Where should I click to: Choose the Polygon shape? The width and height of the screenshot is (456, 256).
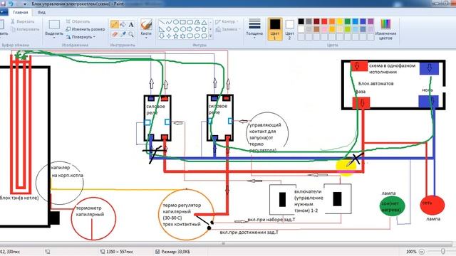pos(197,22)
